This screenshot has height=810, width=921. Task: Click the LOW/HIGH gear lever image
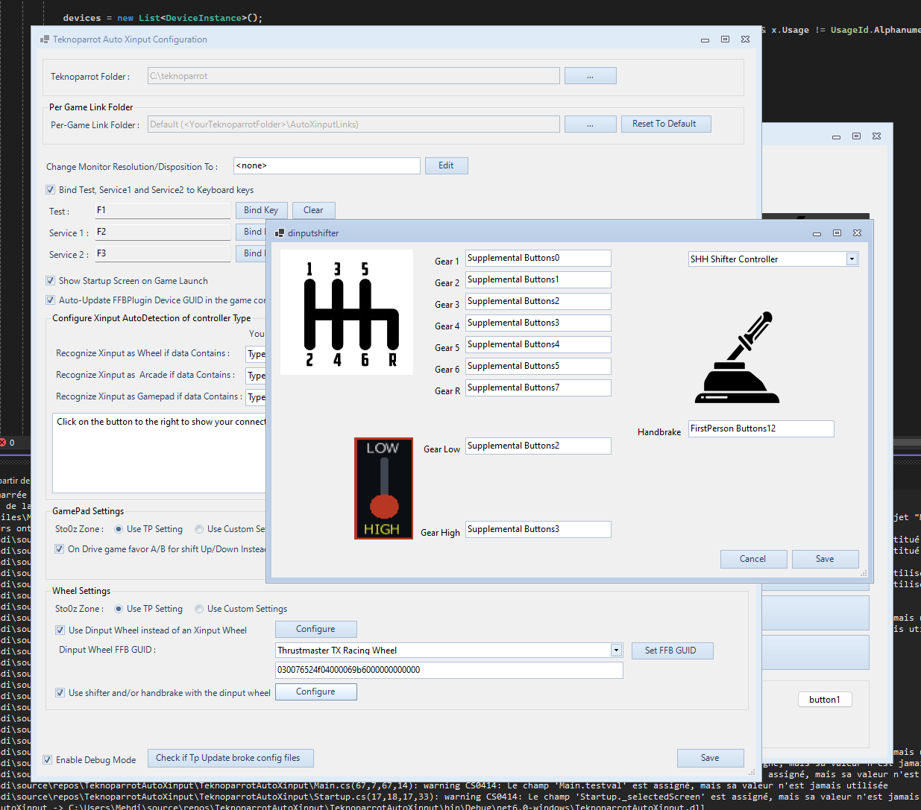coord(383,488)
